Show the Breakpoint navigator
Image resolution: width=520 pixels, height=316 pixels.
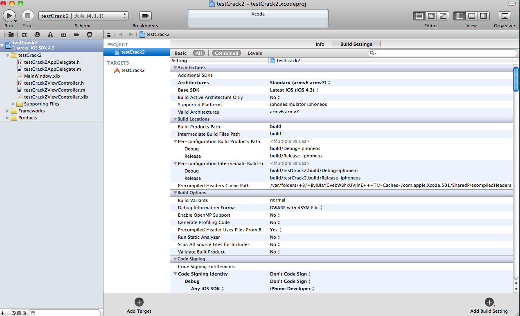[77, 35]
